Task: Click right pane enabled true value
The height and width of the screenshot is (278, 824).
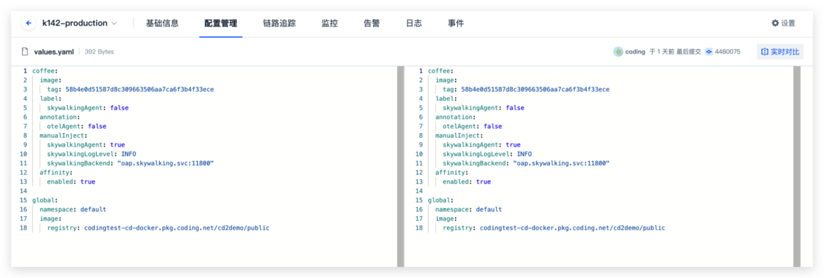Action: [483, 182]
